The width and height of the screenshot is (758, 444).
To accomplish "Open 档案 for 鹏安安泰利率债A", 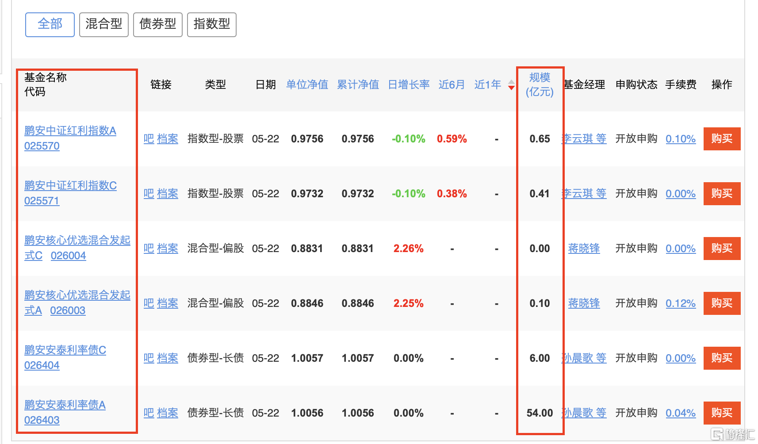I will [x=168, y=413].
